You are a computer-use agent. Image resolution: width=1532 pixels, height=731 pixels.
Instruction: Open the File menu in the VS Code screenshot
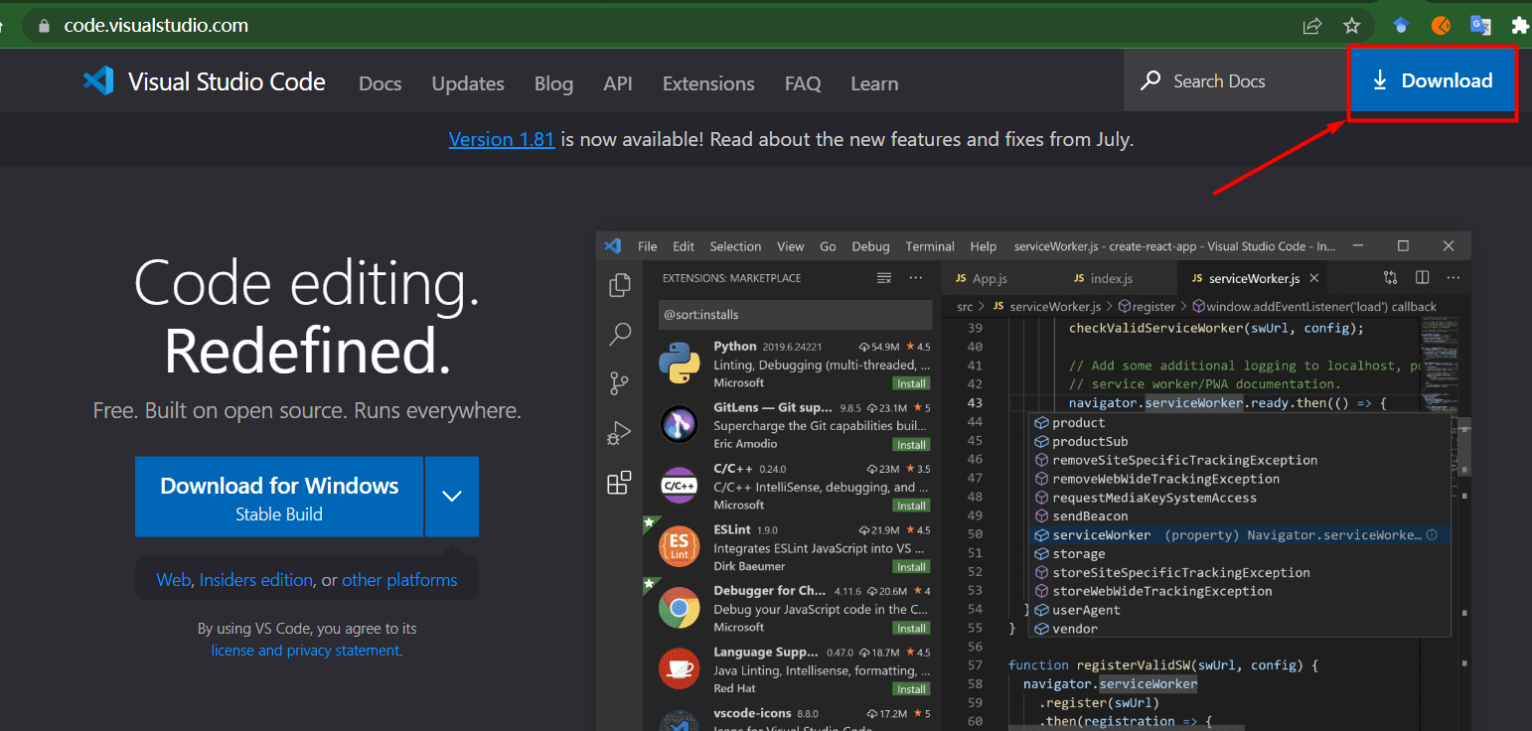(x=648, y=246)
